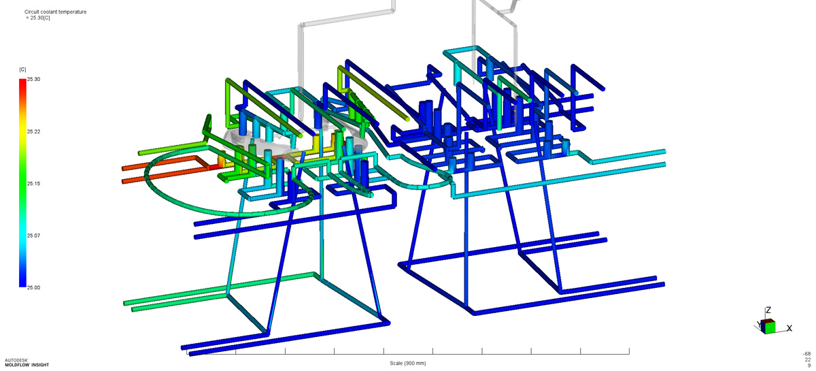This screenshot has height=371, width=816.
Task: Click the Scale (900 mm) label
Action: pos(408,363)
